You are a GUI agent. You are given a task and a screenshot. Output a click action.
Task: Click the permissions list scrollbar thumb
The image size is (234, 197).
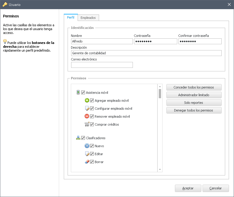click(160, 93)
